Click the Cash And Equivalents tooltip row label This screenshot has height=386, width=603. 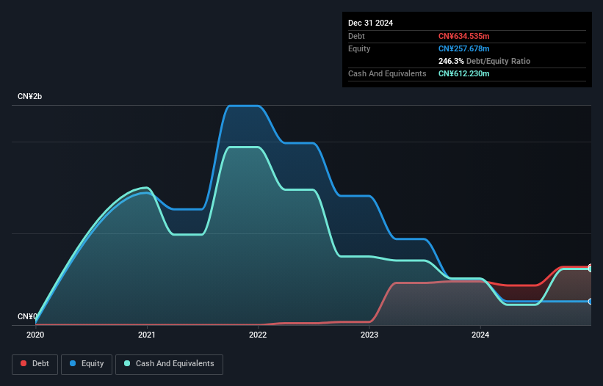pos(387,73)
